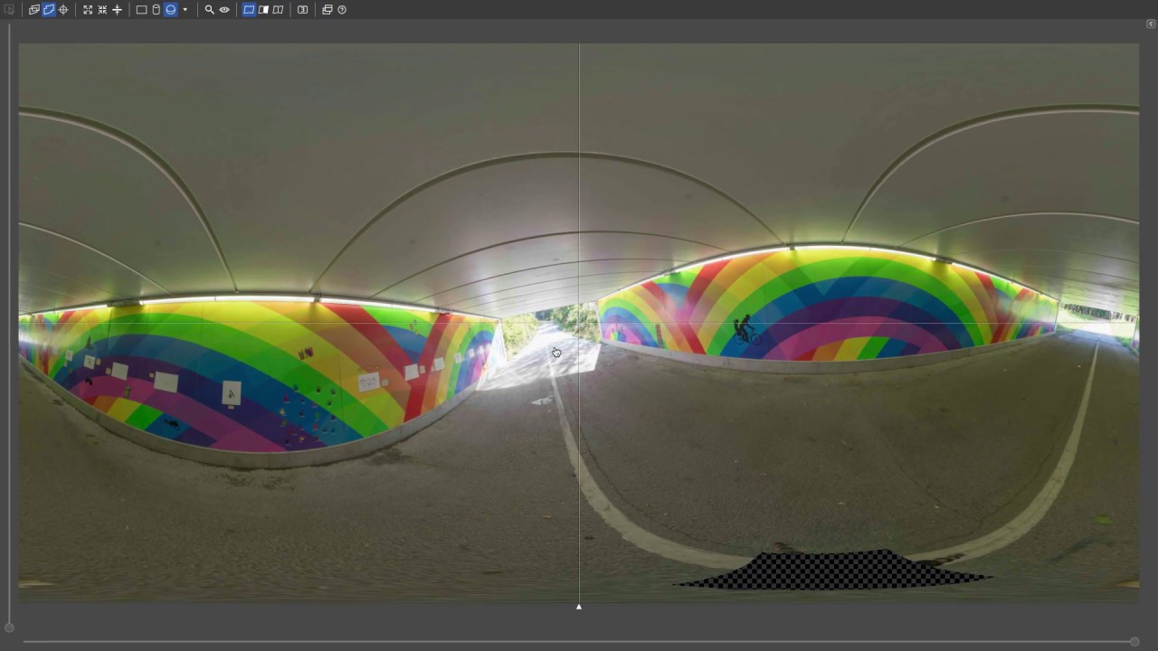Screen dimensions: 1158x651
Task: Select the highlighted skewed-frame panorama edit mode
Action: 49,10
